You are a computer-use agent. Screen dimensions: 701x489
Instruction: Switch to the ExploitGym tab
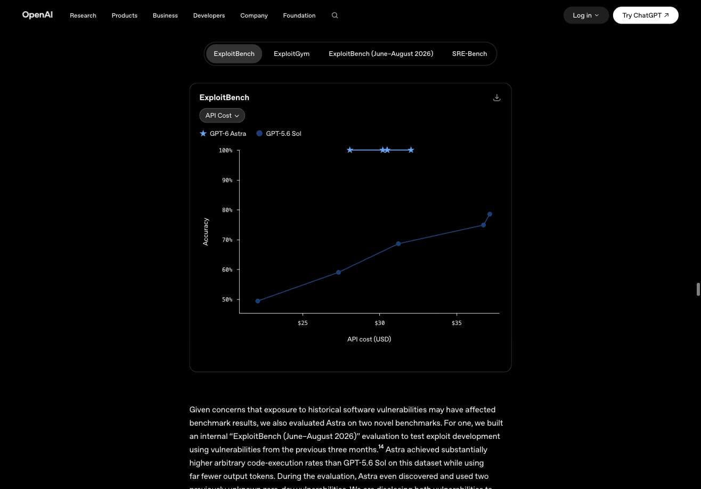[291, 54]
